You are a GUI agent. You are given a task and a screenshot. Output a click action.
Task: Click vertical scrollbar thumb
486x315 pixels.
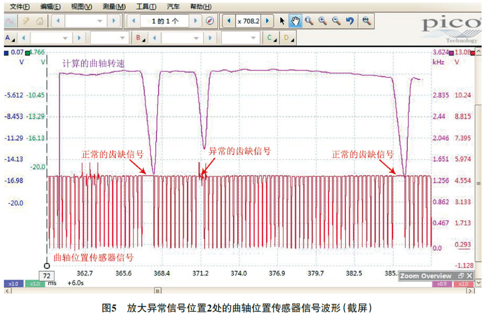tap(478, 183)
